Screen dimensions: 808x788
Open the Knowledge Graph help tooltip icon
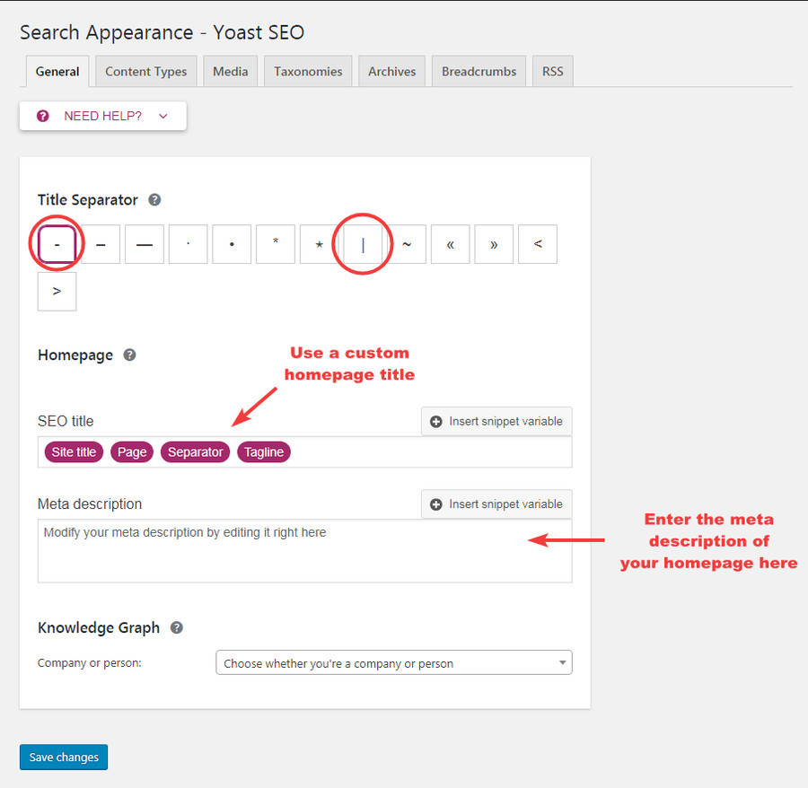(x=177, y=627)
